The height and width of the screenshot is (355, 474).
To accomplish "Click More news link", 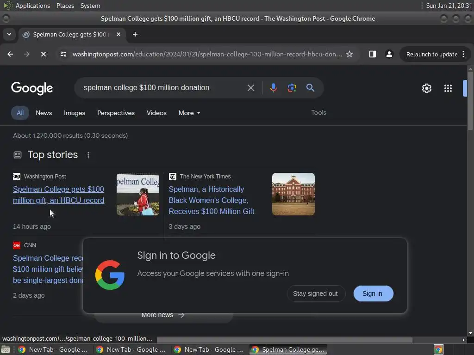I will pyautogui.click(x=163, y=315).
